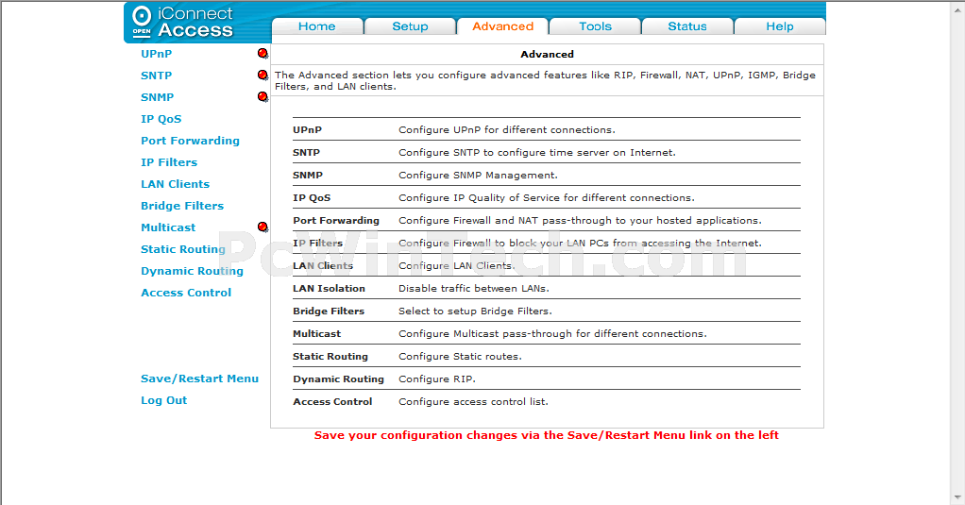Click 'IP Filters' label in the table
Viewport: 965px width, 505px height.
(317, 243)
